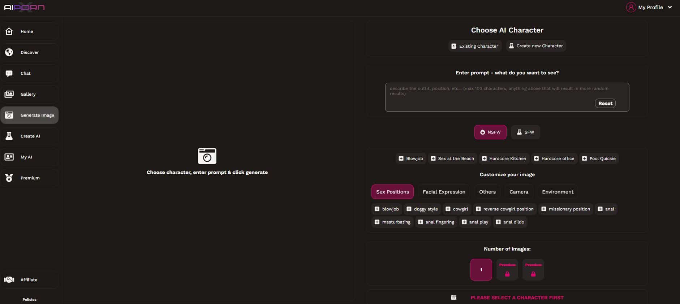Select 1 as number of images

click(481, 270)
